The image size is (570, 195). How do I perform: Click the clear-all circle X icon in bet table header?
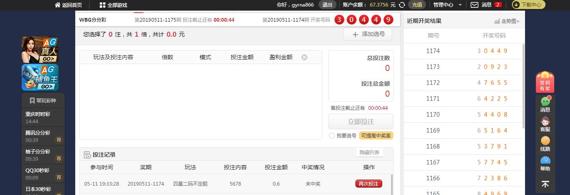304,58
